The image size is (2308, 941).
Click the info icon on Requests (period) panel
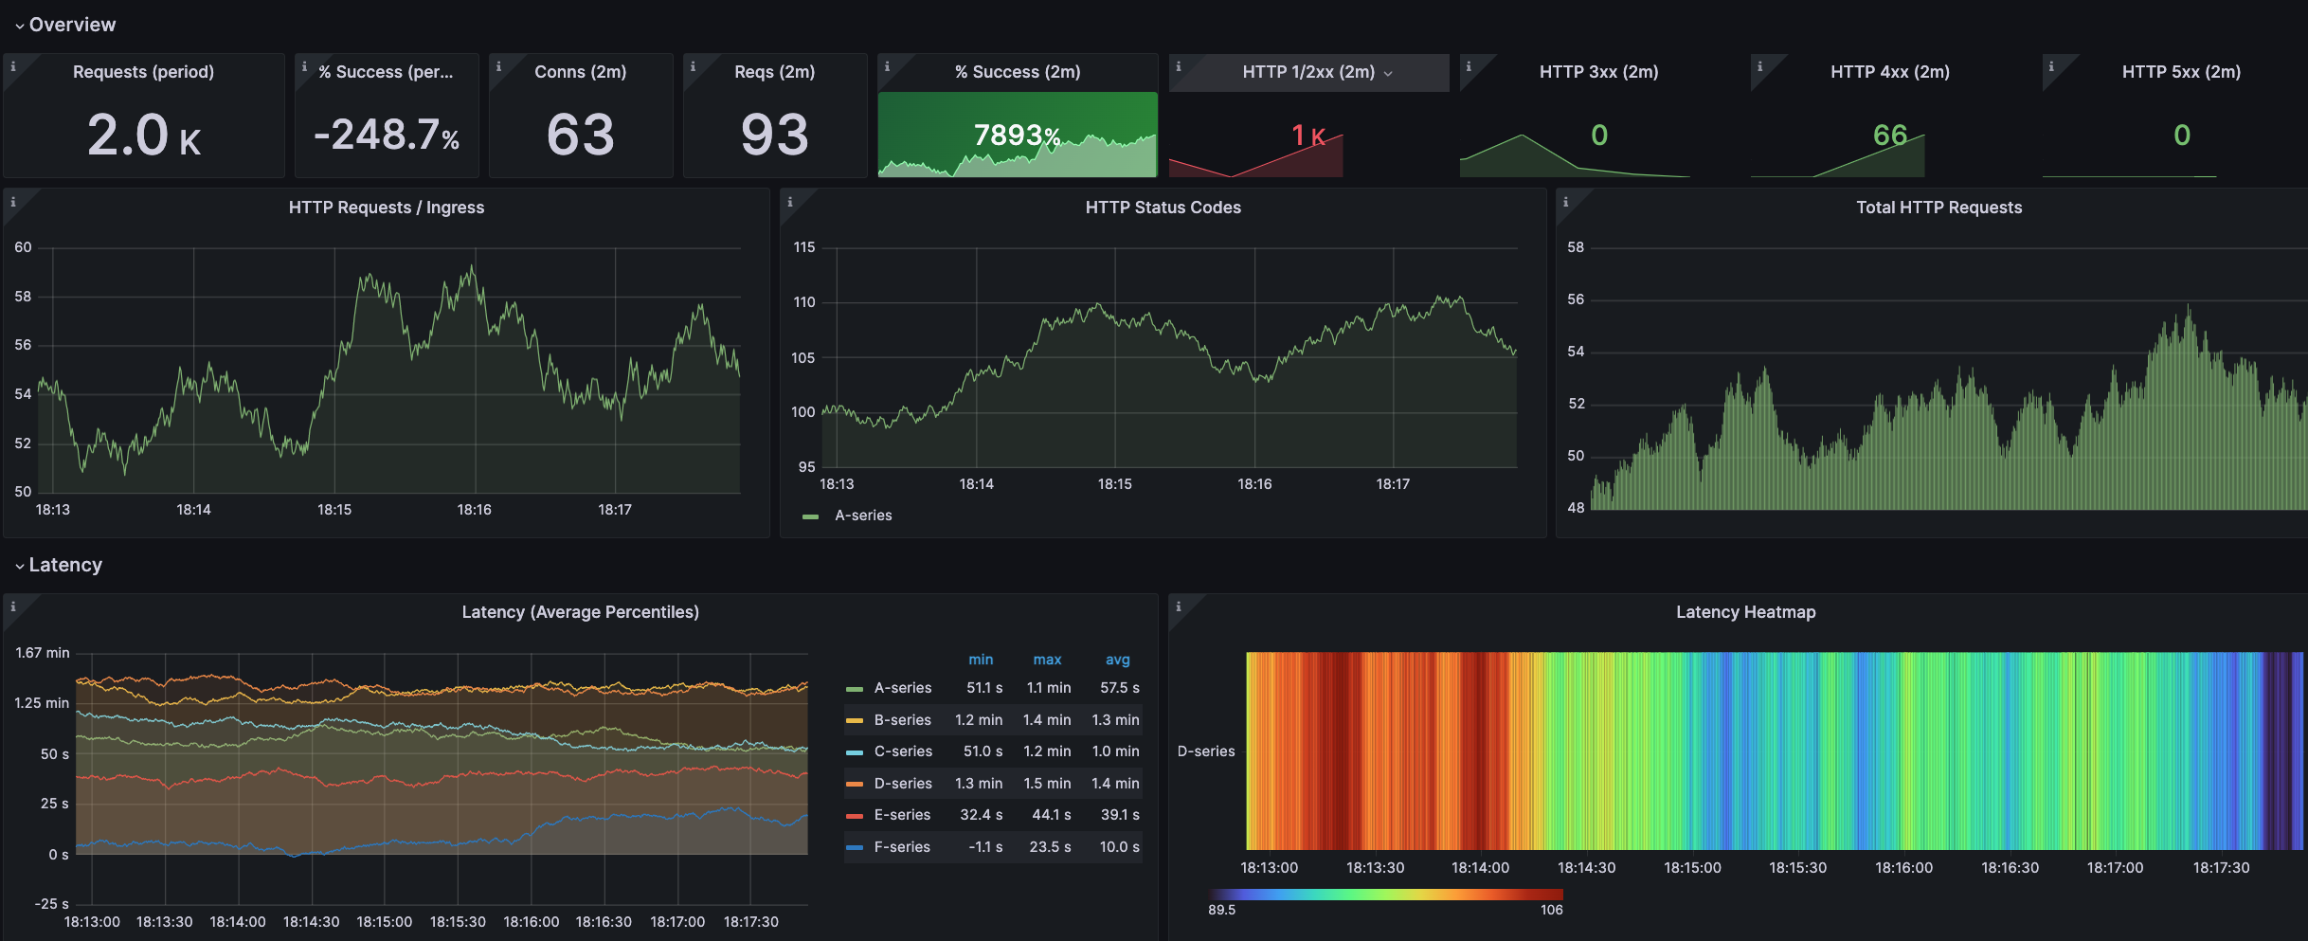(x=13, y=66)
